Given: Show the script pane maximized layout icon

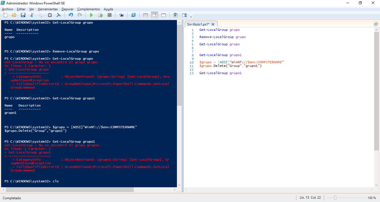Looking at the screenshot, I should coord(164,15).
